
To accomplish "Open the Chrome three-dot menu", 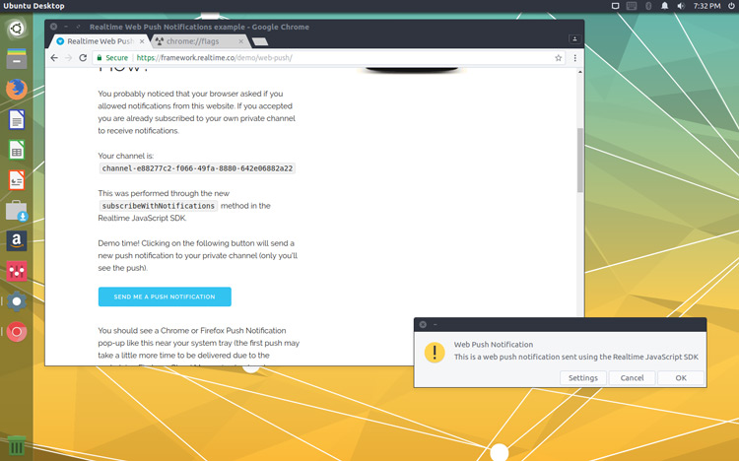I will (x=575, y=57).
